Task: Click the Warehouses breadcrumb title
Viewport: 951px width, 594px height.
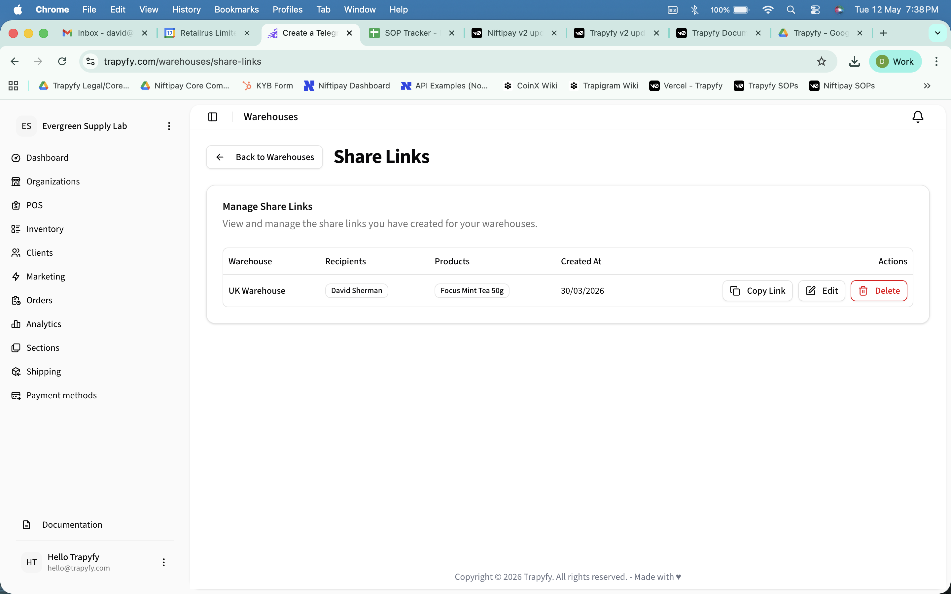Action: pyautogui.click(x=270, y=117)
